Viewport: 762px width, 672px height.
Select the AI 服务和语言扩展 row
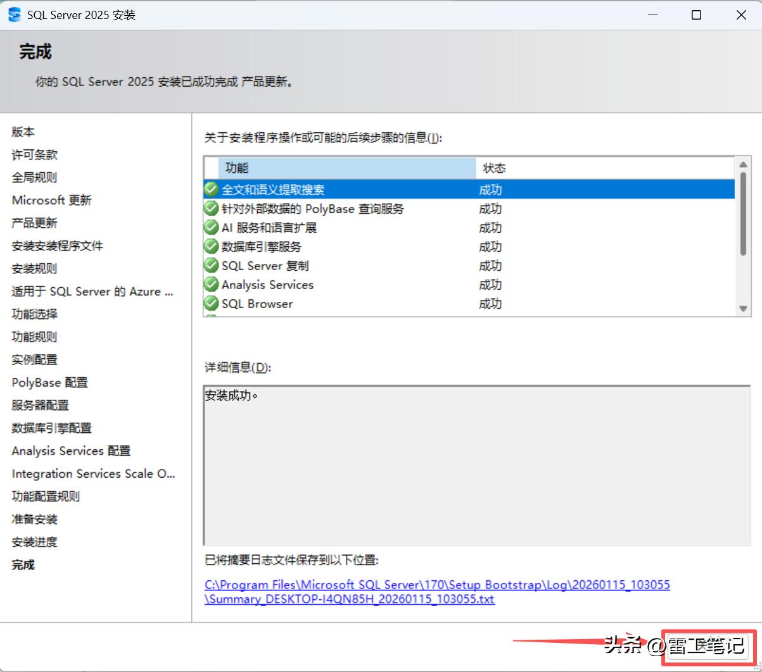[x=469, y=227]
